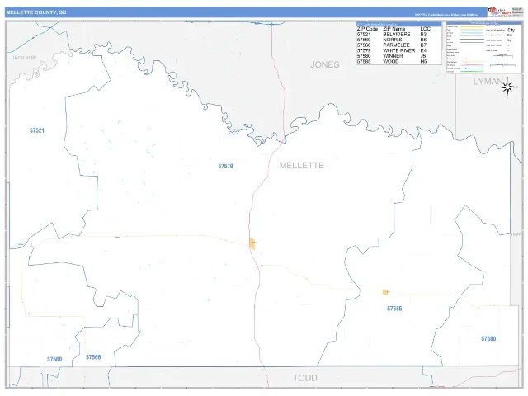The image size is (528, 396).
Task: Click the 'ZIP Name' column header
Action: (x=394, y=29)
